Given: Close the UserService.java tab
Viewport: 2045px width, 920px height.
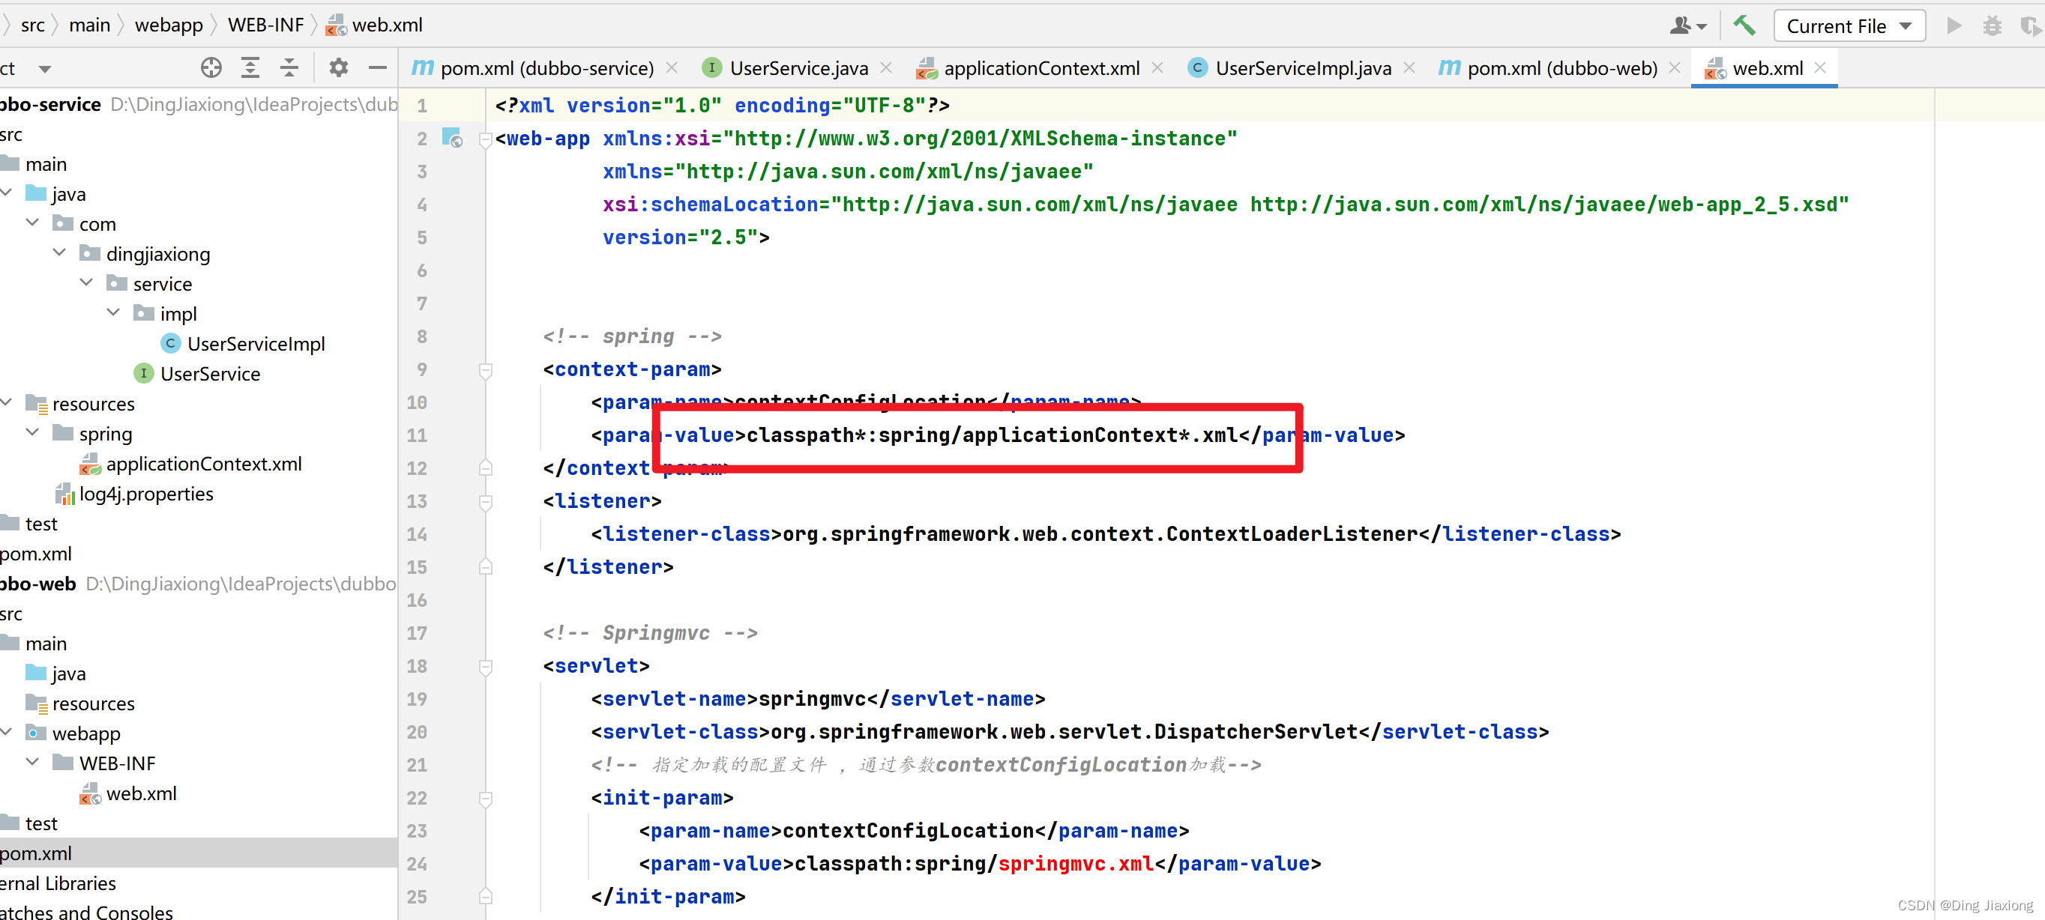Looking at the screenshot, I should (x=886, y=68).
